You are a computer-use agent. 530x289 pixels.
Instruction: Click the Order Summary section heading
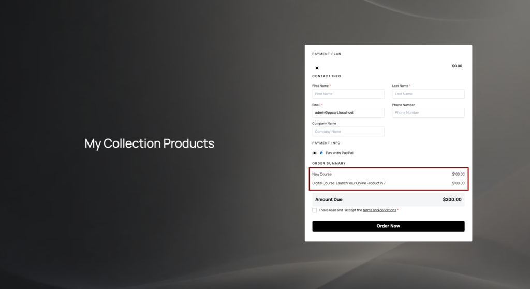(x=329, y=163)
